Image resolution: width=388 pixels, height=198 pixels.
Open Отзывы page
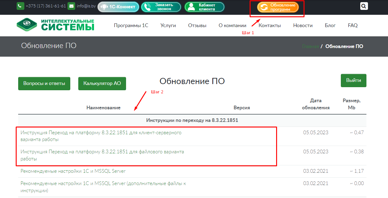tap(197, 26)
